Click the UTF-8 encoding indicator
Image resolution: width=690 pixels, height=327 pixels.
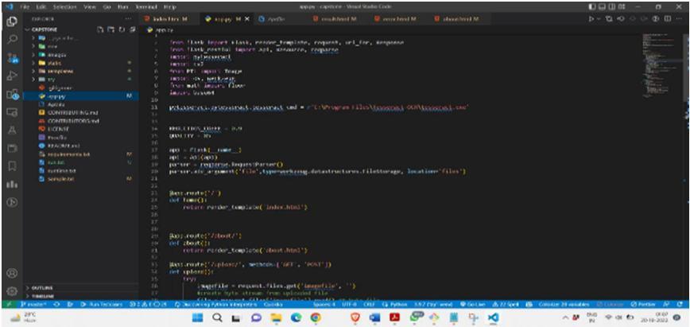(x=348, y=305)
